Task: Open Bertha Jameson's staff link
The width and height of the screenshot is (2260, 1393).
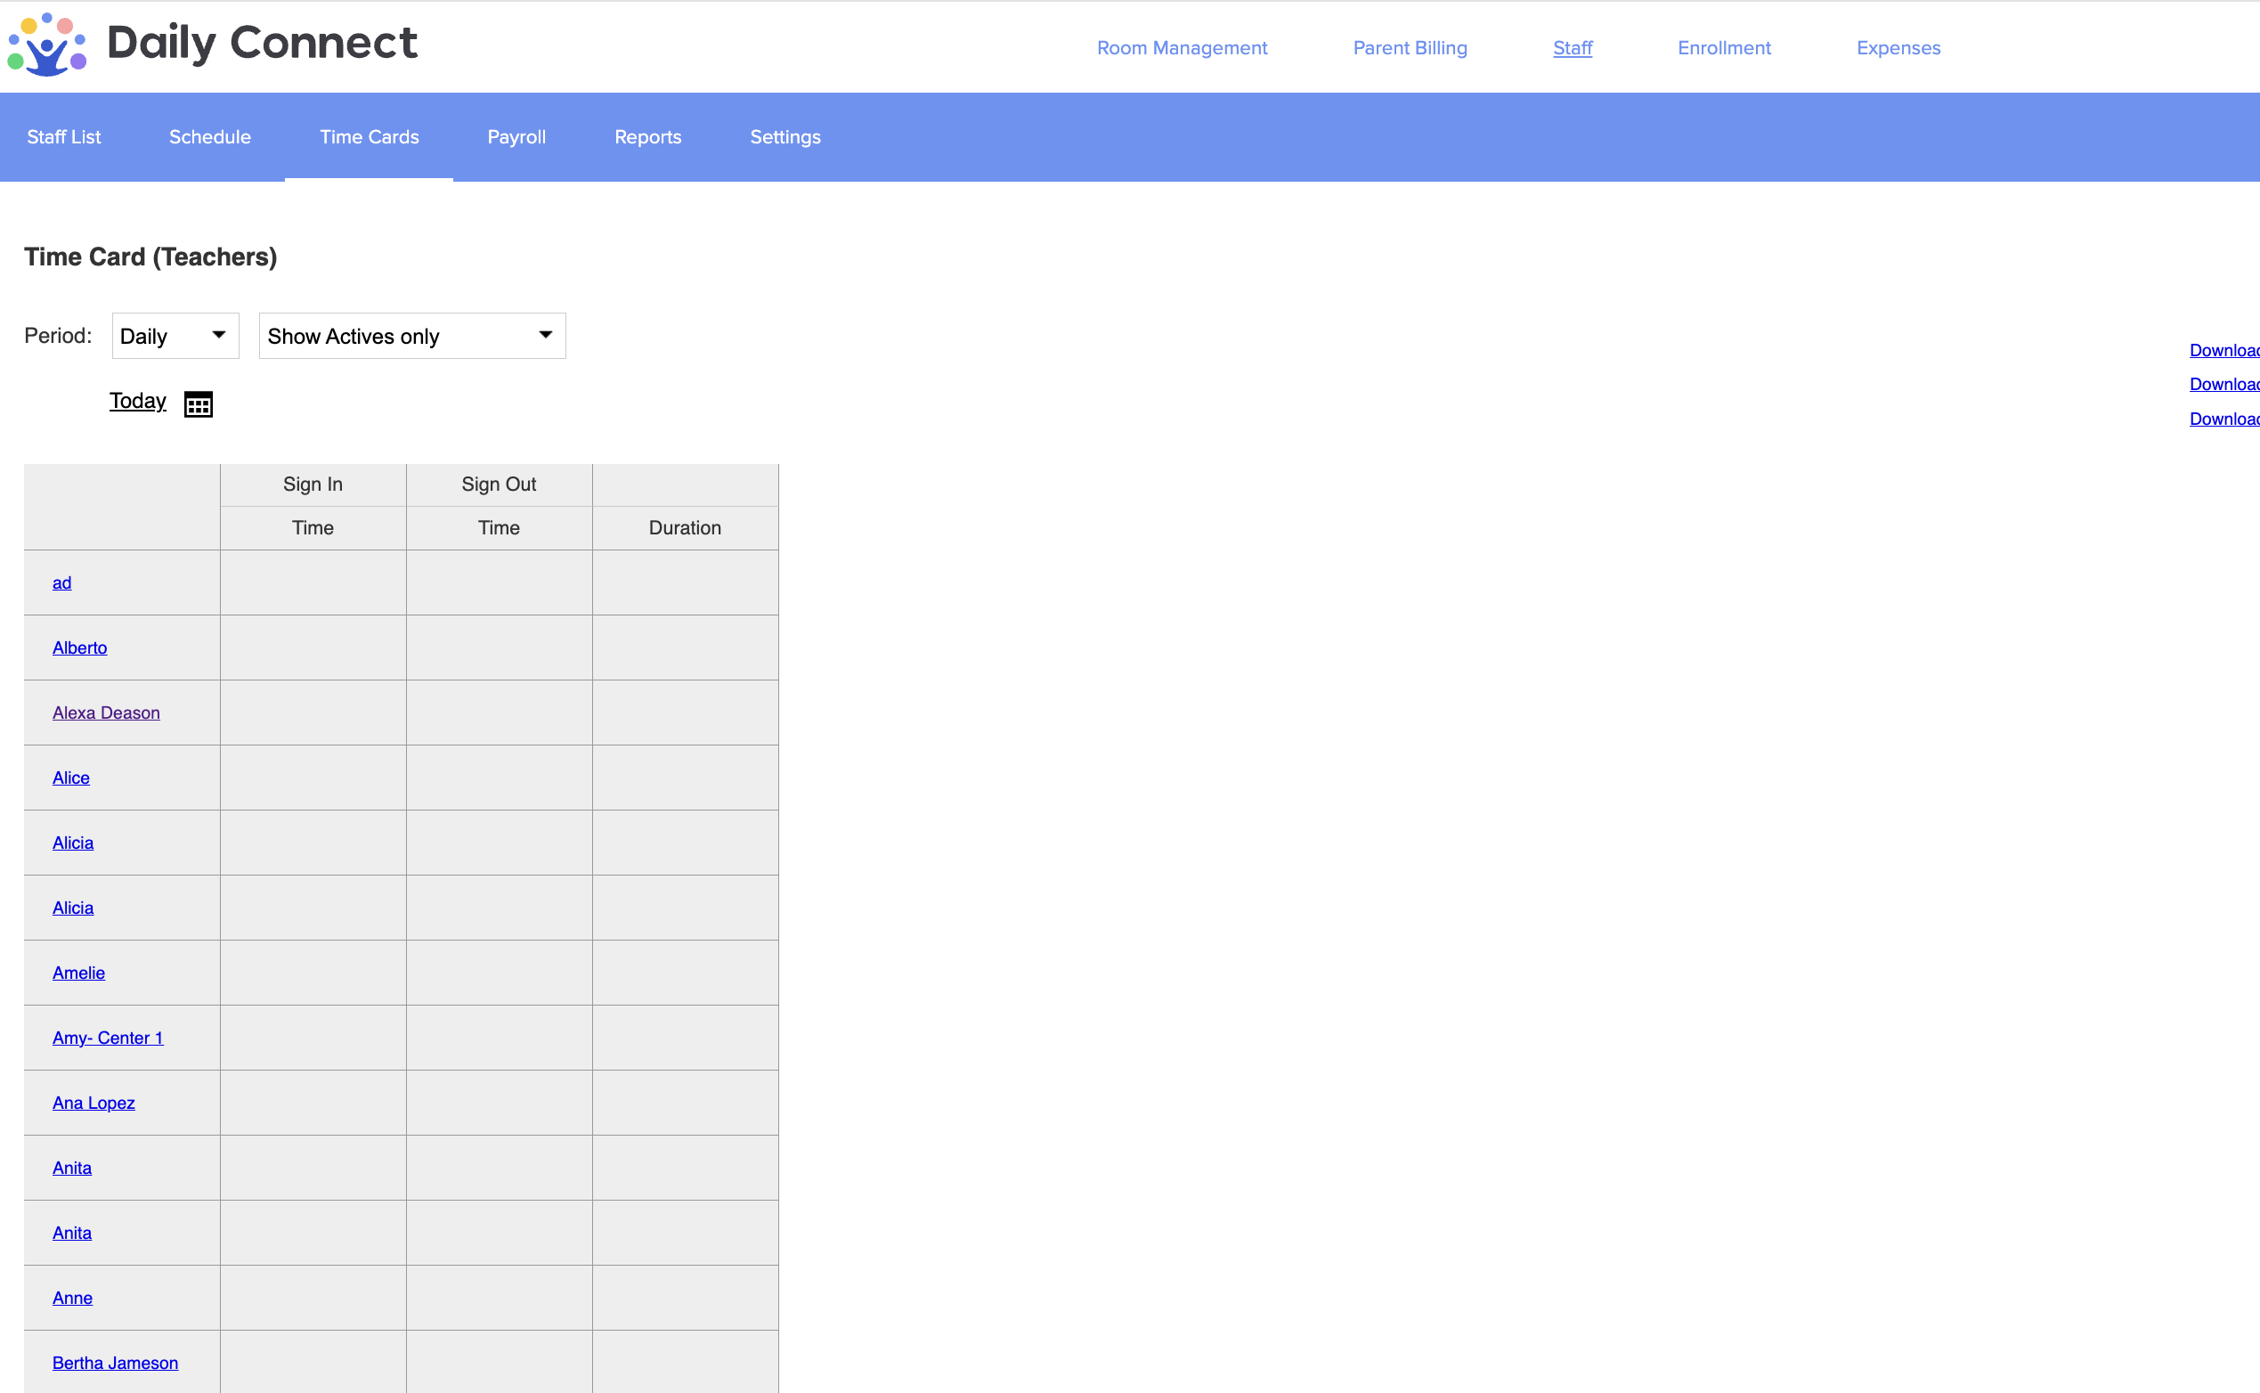Action: 115,1363
